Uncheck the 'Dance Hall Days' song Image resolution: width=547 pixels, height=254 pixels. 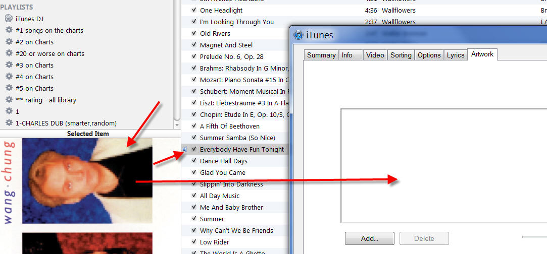coord(194,161)
